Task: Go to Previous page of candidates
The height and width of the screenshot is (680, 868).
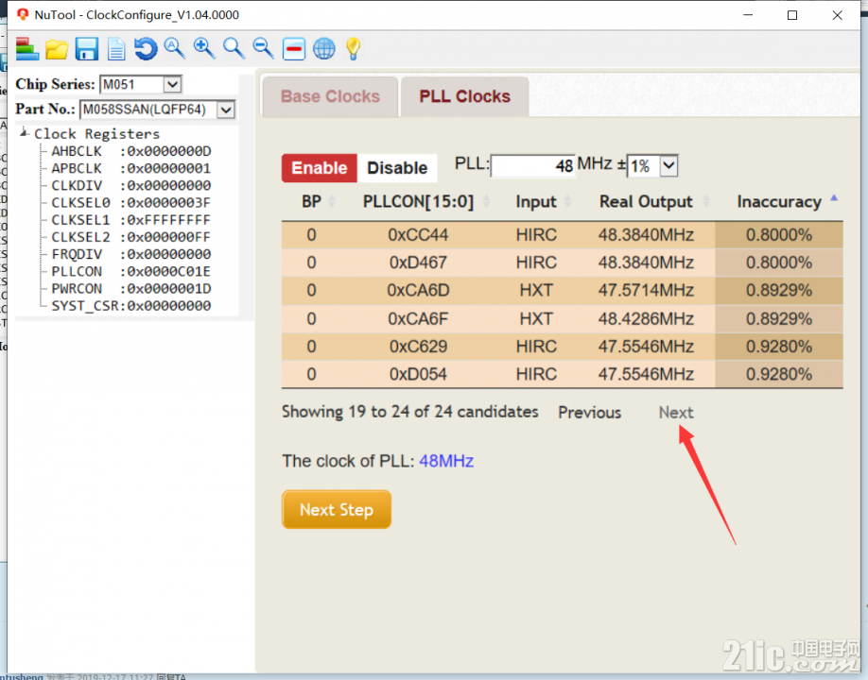Action: coord(590,413)
